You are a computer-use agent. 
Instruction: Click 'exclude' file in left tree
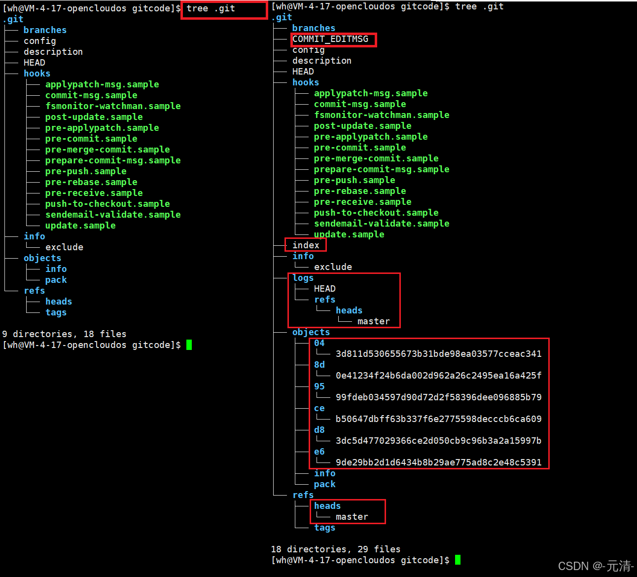point(64,247)
